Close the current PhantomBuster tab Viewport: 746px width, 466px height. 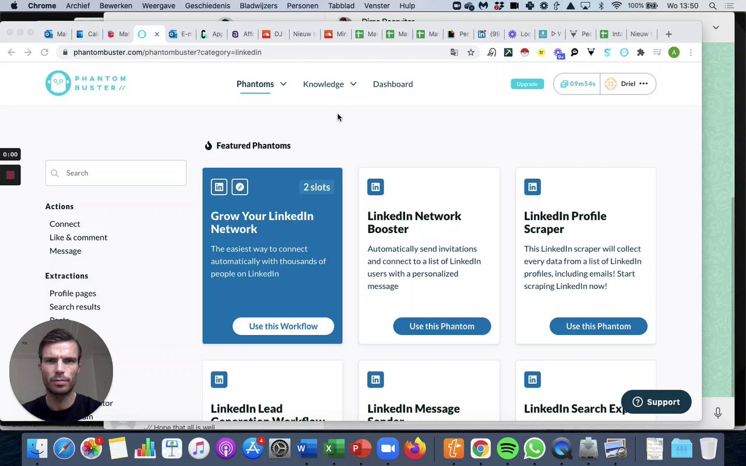coord(157,34)
